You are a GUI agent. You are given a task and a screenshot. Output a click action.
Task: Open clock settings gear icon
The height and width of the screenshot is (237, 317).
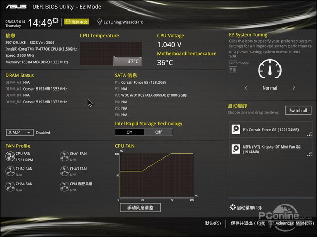click(x=55, y=21)
